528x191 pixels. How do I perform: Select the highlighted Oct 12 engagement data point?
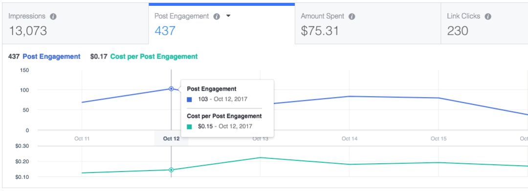tap(171, 89)
